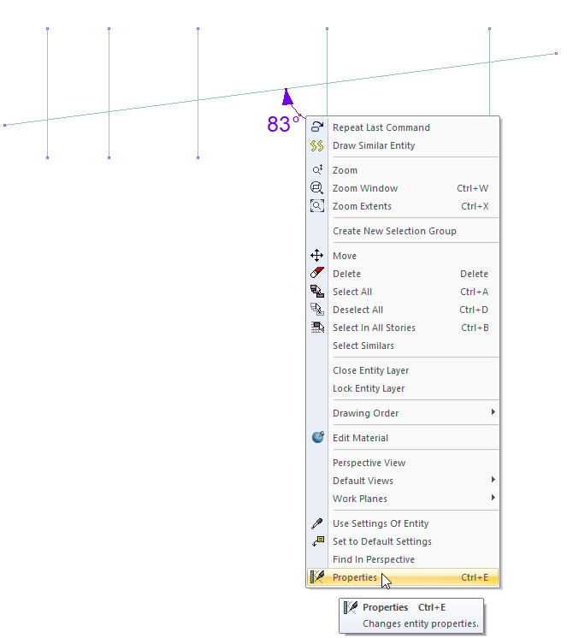
Task: Pick Zoom Window from the menu
Action: pos(403,188)
